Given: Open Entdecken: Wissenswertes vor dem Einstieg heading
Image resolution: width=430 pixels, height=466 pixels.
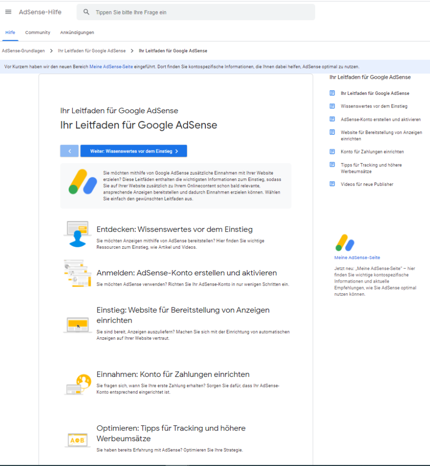Looking at the screenshot, I should 174,229.
